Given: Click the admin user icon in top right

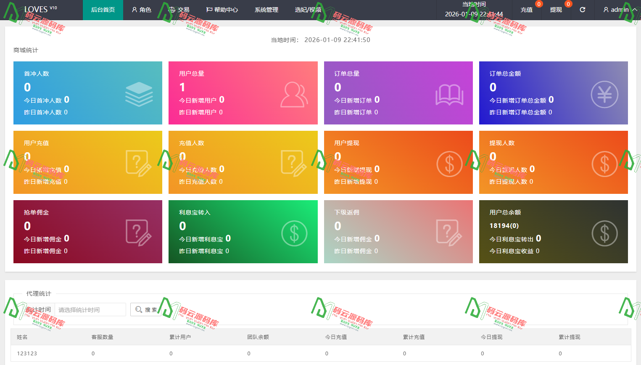Looking at the screenshot, I should pos(606,9).
